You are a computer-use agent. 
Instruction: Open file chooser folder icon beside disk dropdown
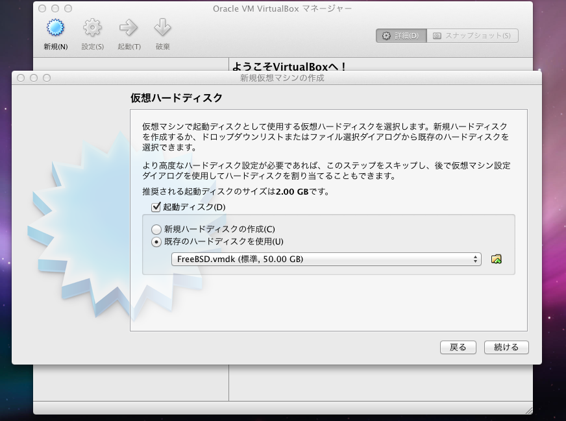point(497,259)
